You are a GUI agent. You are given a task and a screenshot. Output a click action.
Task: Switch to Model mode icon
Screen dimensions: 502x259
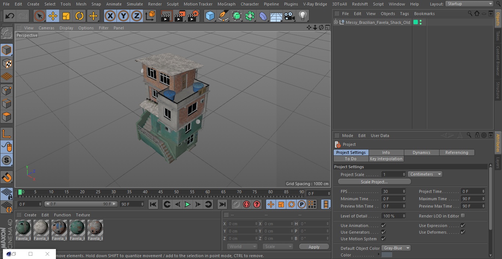(x=7, y=50)
